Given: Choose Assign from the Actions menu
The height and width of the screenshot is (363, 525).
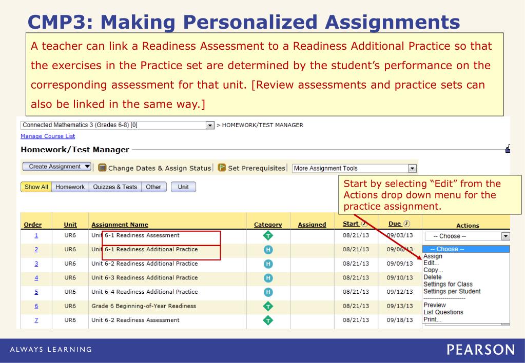Looking at the screenshot, I should coord(433,256).
